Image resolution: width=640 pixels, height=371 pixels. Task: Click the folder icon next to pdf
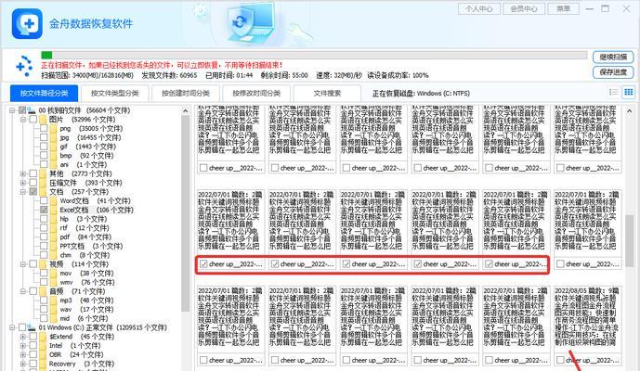tap(54, 237)
